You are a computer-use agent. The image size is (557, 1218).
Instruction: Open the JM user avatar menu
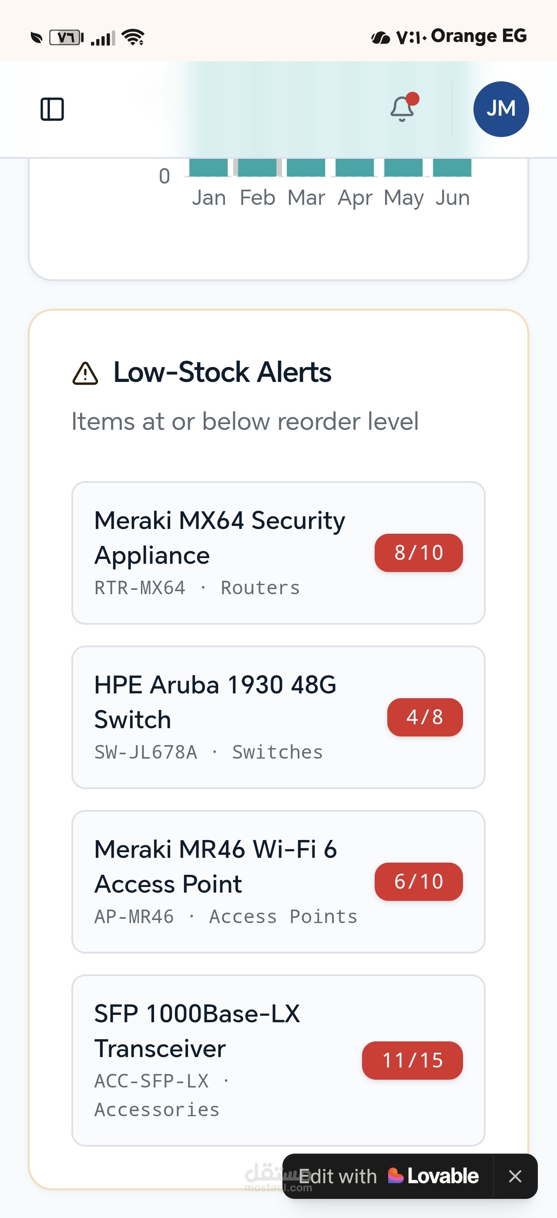501,109
